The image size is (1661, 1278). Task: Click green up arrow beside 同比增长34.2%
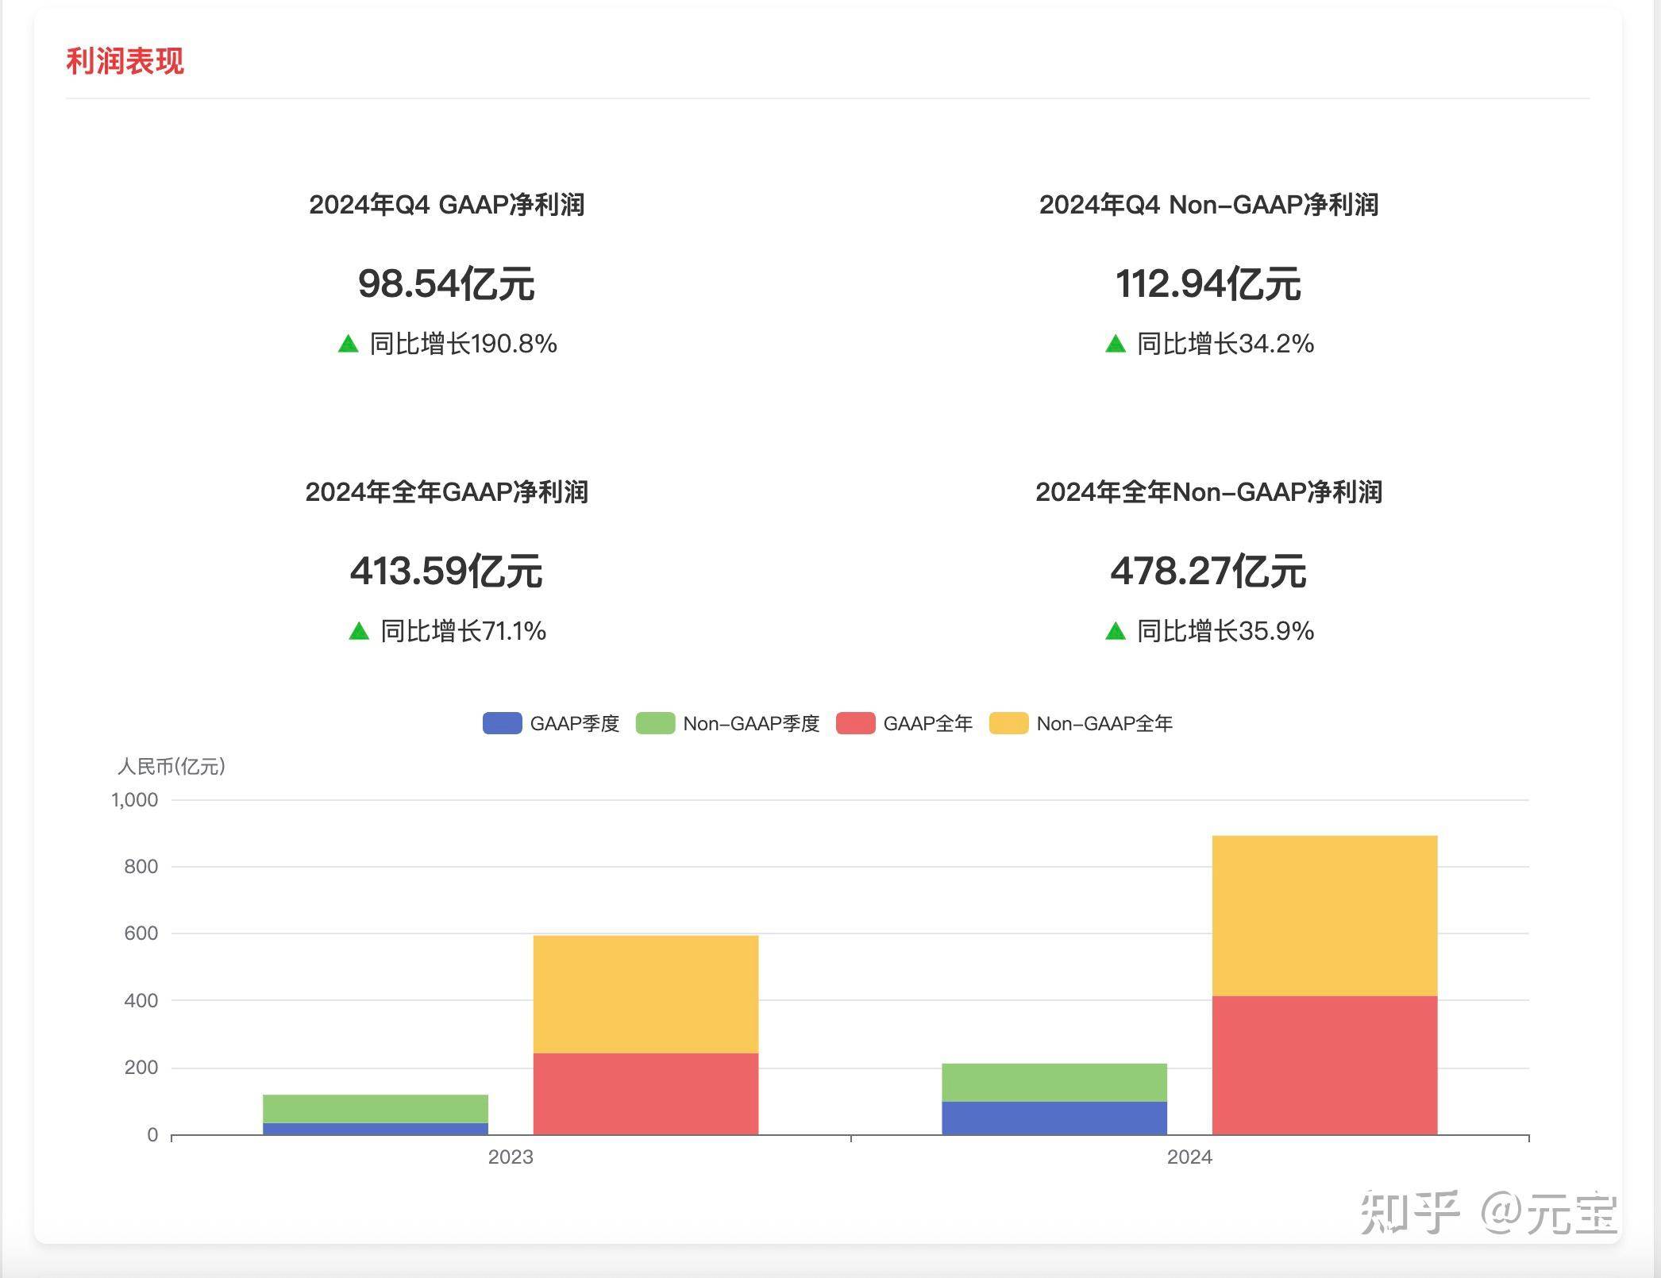pos(1116,344)
